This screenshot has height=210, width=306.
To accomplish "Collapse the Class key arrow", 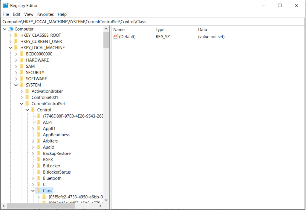I will (33, 191).
